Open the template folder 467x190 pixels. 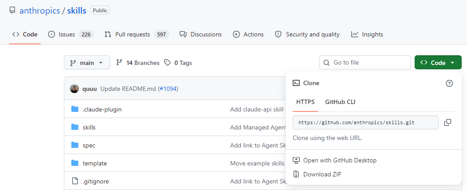pyautogui.click(x=95, y=163)
